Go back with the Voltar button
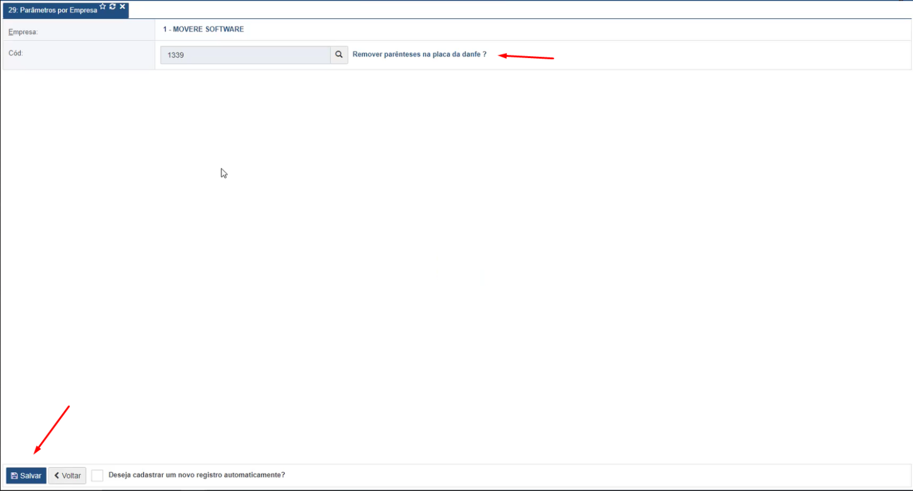This screenshot has height=491, width=913. [x=67, y=476]
